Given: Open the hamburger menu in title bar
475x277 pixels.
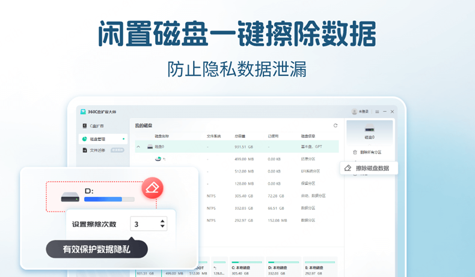Looking at the screenshot, I should pos(377,112).
